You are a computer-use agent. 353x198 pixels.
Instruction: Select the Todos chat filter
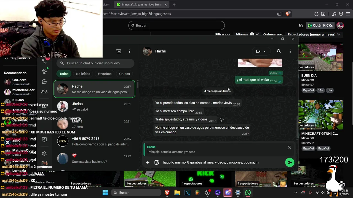pos(64,74)
